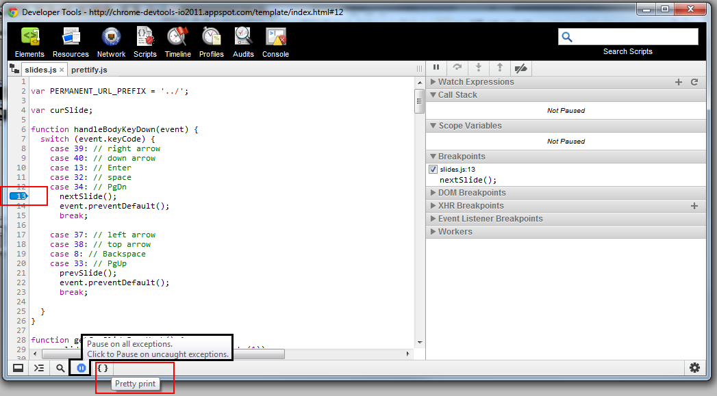Open DevTools settings gear
Screen dimensions: 717x396
tap(694, 368)
